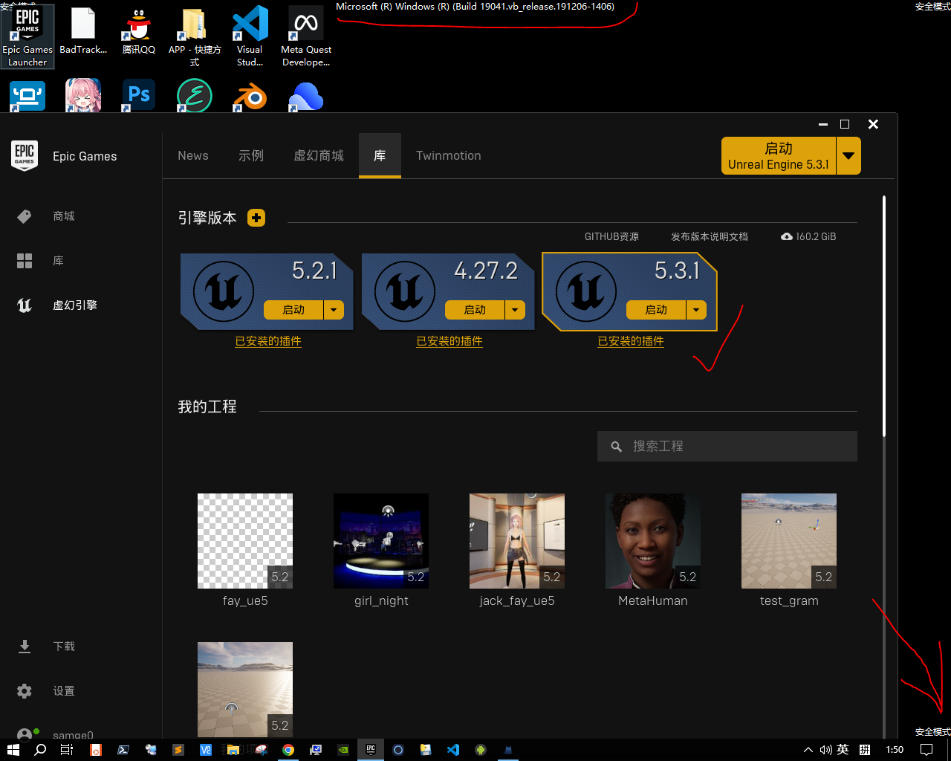951x761 pixels.
Task: Click the cloud 160.2 GiB storage icon
Action: click(787, 236)
